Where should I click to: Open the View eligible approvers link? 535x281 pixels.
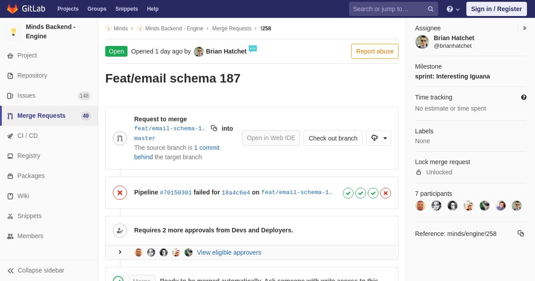point(229,252)
